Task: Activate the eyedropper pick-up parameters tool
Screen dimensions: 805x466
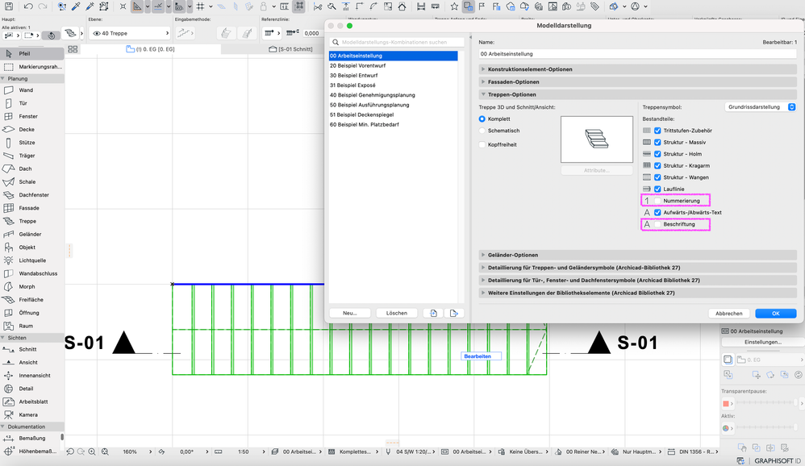Action: coord(76,6)
